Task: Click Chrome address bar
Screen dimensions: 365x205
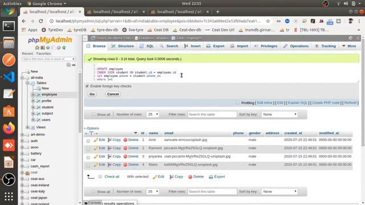Action: point(158,21)
